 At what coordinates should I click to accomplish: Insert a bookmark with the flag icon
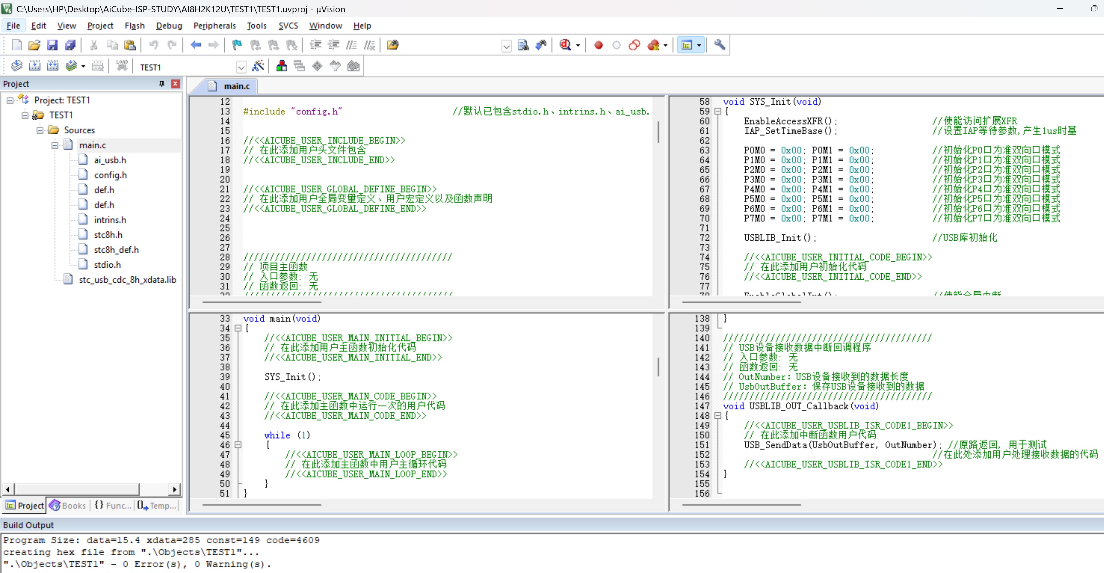(x=237, y=45)
